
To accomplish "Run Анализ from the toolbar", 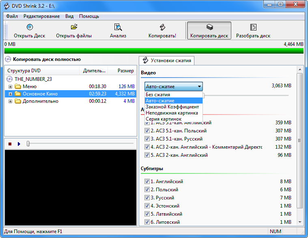I will coord(118,30).
